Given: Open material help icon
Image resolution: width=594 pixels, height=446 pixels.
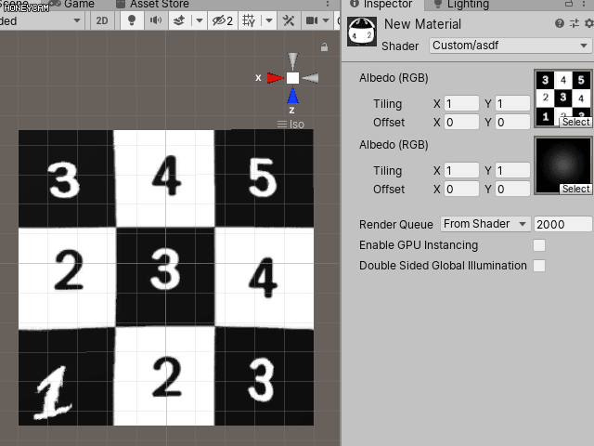Looking at the screenshot, I should 559,23.
